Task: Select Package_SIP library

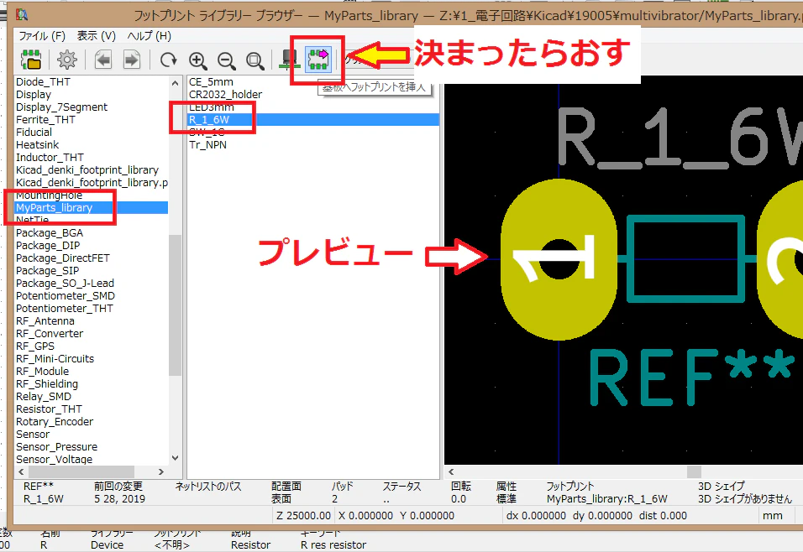Action: click(47, 271)
